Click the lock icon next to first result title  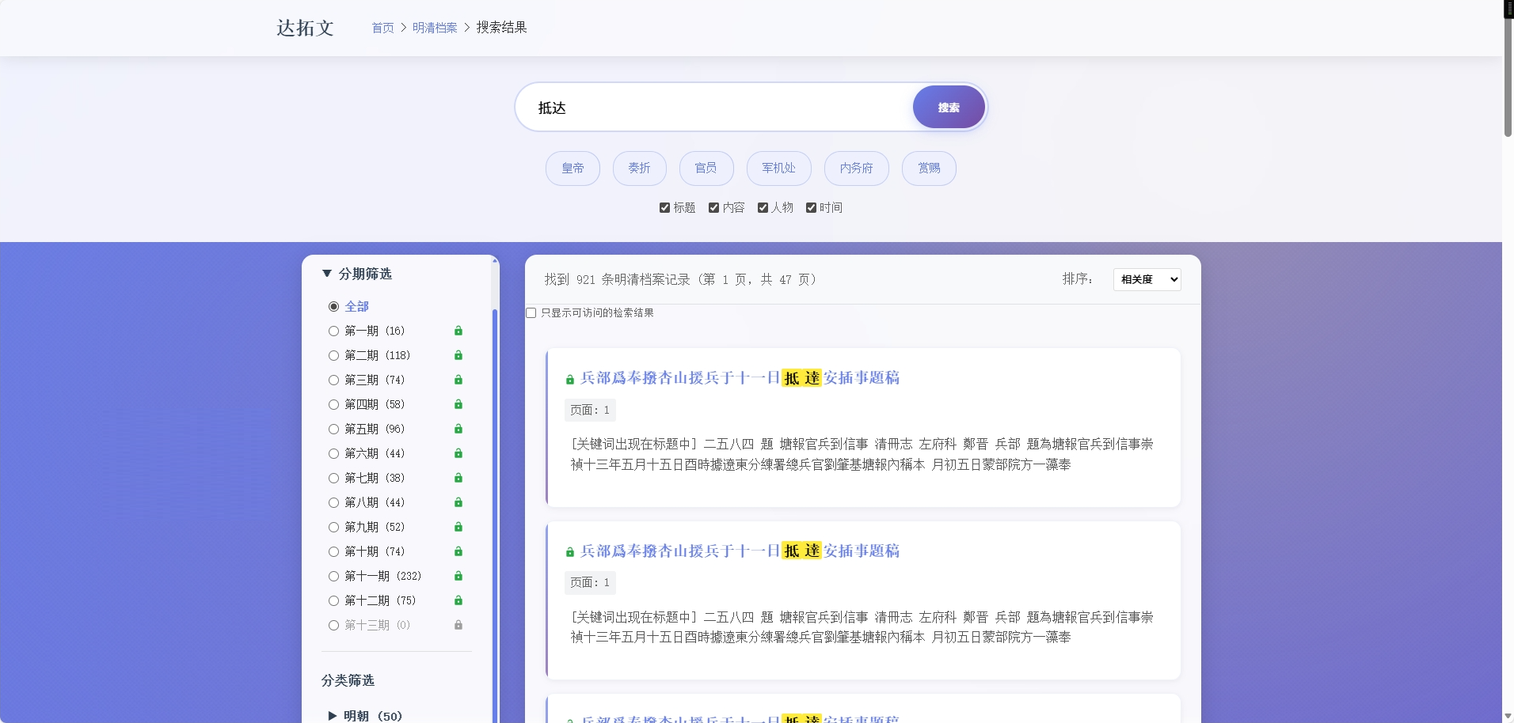pyautogui.click(x=571, y=379)
